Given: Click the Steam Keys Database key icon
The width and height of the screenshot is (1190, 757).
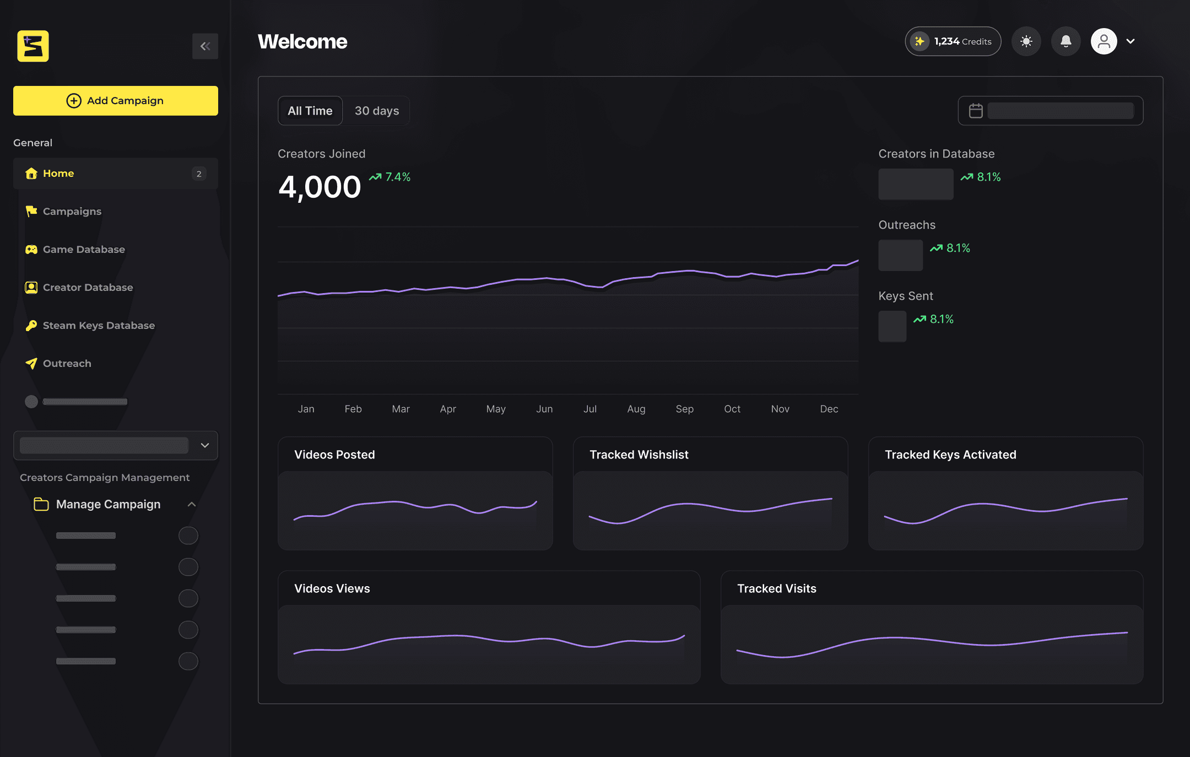Looking at the screenshot, I should 31,326.
